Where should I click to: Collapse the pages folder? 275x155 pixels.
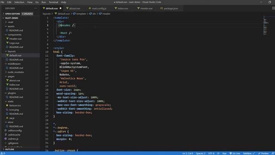[x=11, y=77]
